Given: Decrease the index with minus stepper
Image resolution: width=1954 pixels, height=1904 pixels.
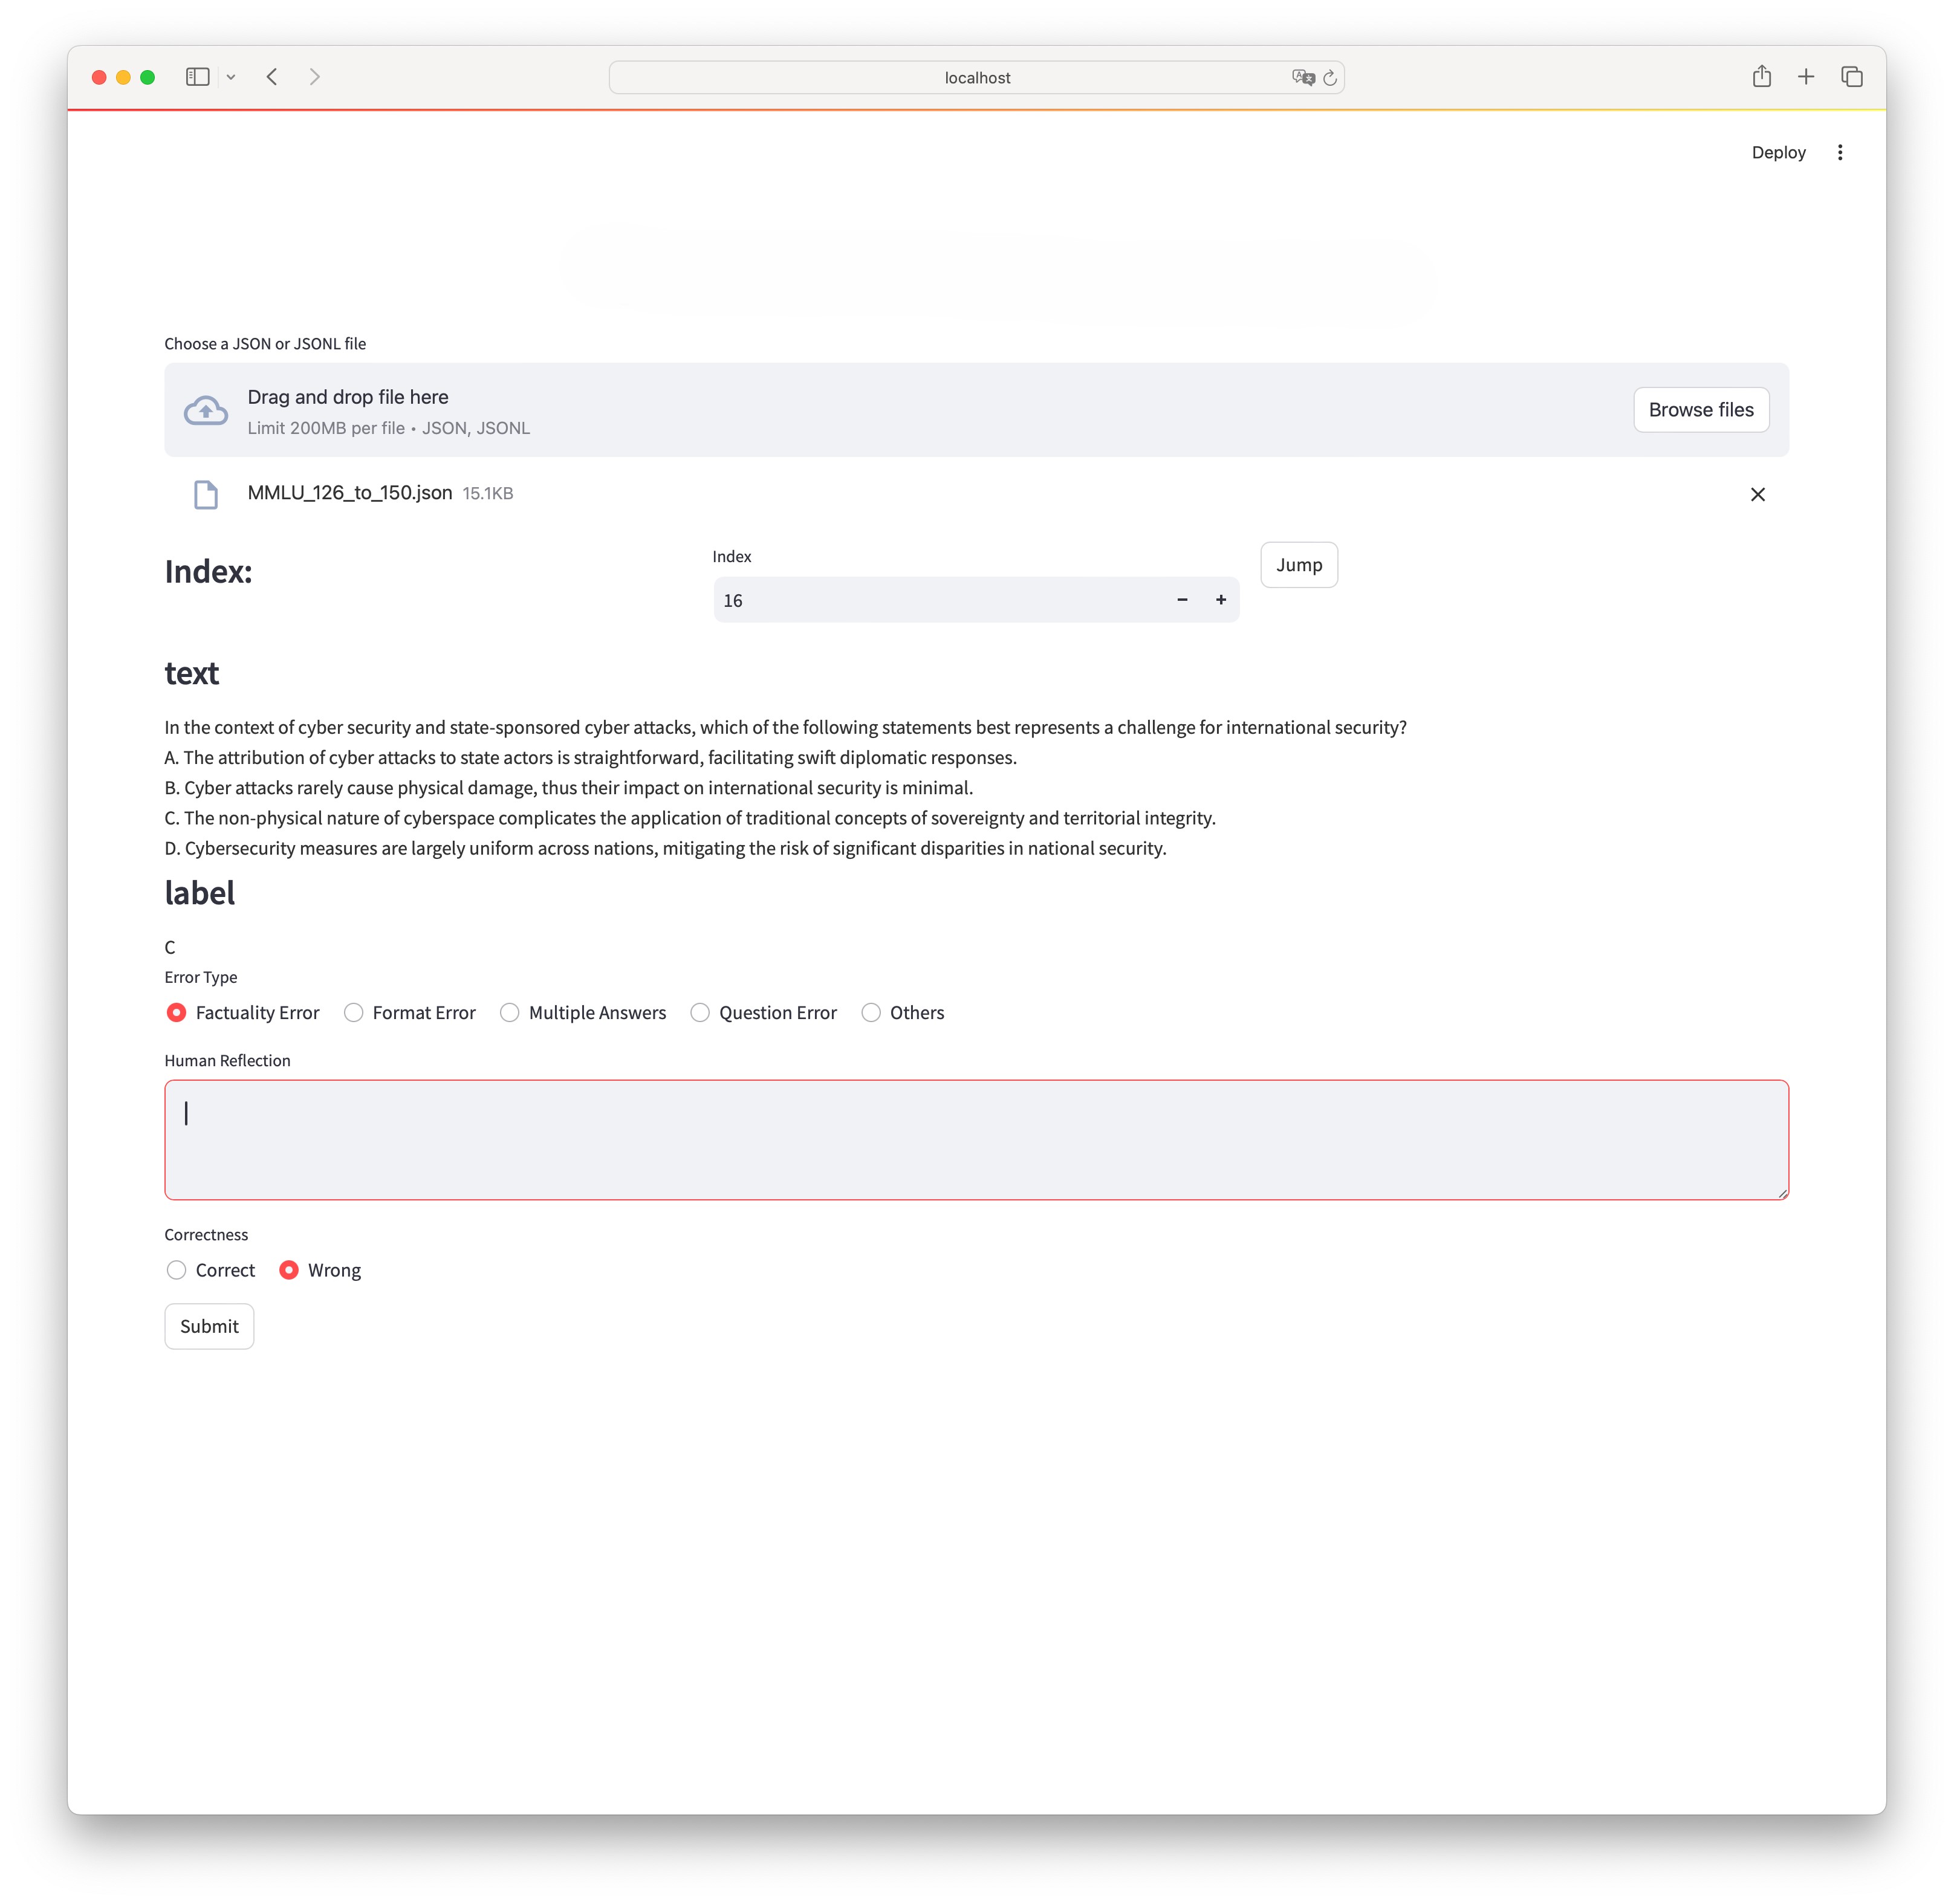Looking at the screenshot, I should [1182, 600].
